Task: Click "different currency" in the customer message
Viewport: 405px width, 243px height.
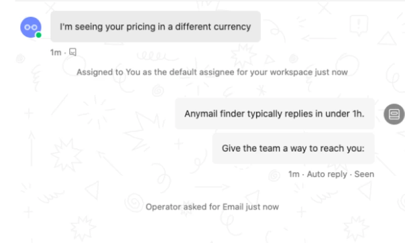Action: coord(213,27)
